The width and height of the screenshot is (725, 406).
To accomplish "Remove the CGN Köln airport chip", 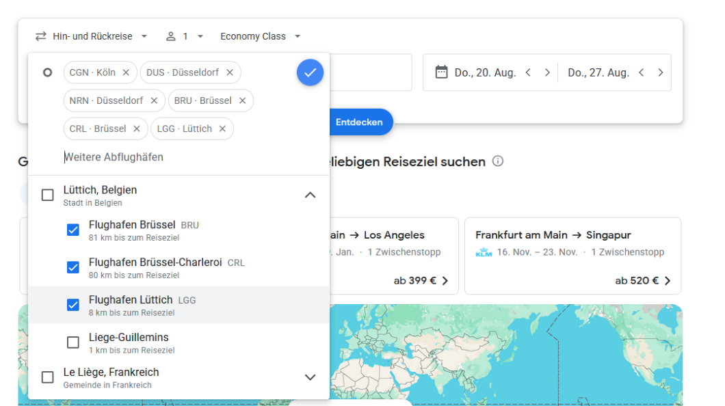I will tap(126, 72).
